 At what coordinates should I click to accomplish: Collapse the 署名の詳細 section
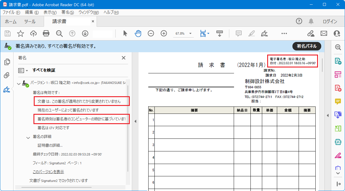[28, 137]
